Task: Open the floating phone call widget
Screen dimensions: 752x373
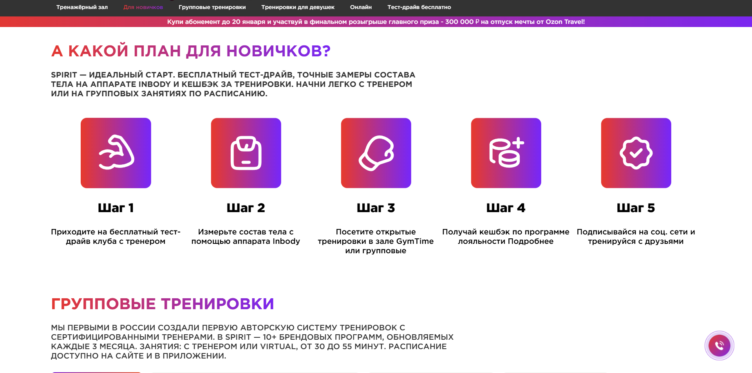Action: coord(719,345)
